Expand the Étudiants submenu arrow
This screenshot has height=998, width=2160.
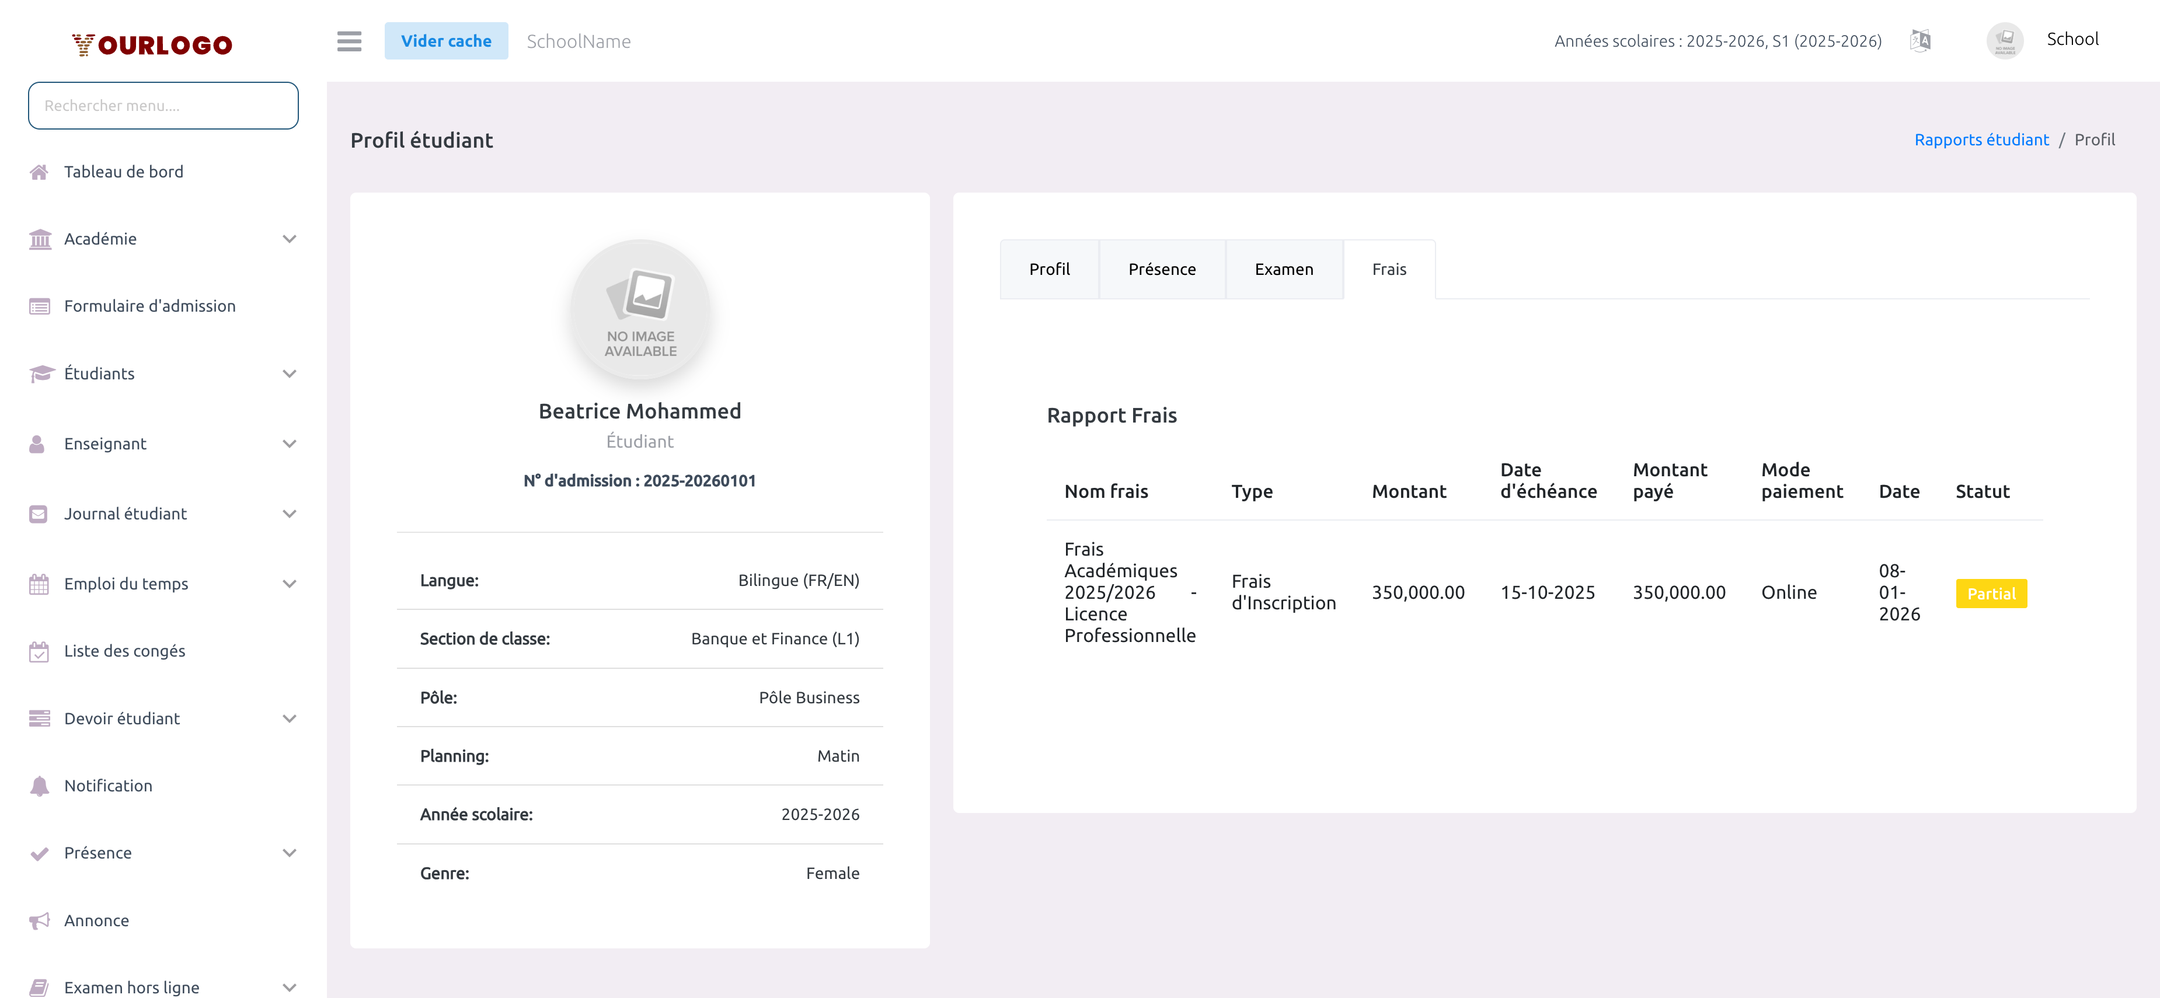coord(290,374)
